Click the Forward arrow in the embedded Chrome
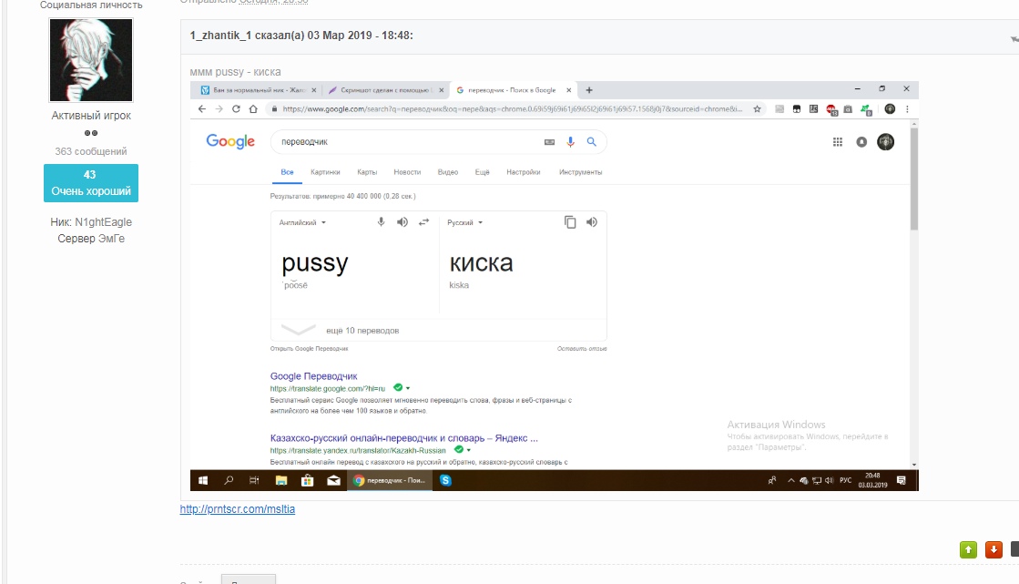1019x584 pixels. pos(219,109)
